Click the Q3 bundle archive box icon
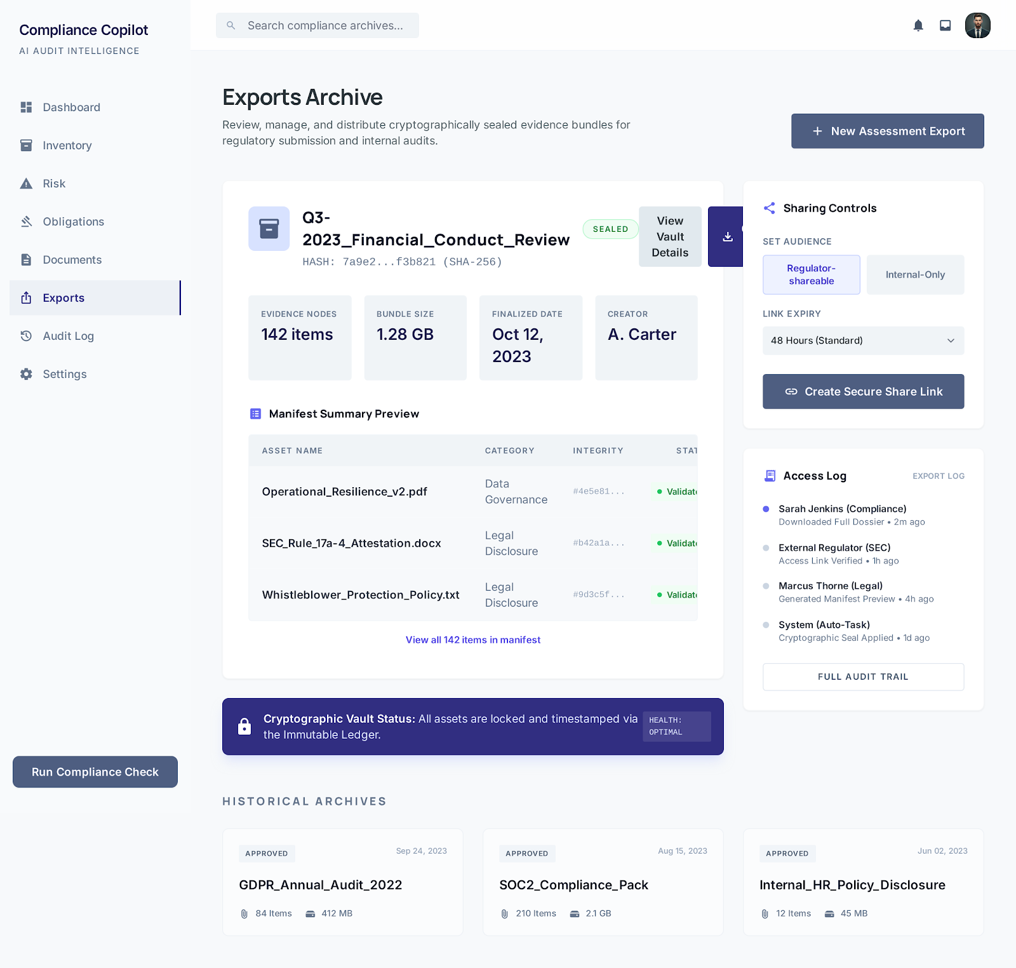The width and height of the screenshot is (1016, 968). [x=269, y=229]
